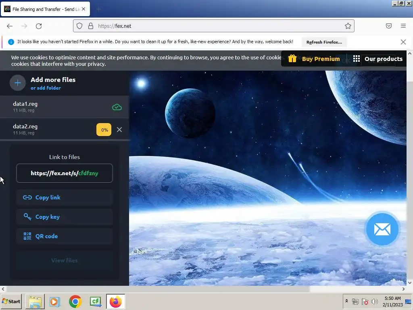413x310 pixels.
Task: Click the volume speaker tray icon
Action: pyautogui.click(x=374, y=301)
